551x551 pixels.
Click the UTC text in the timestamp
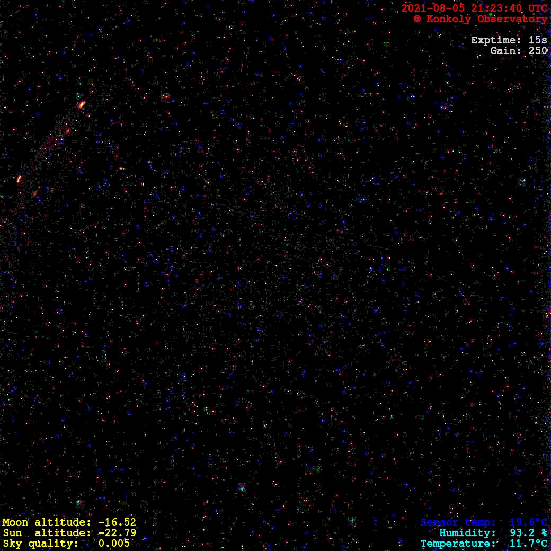[x=537, y=8]
